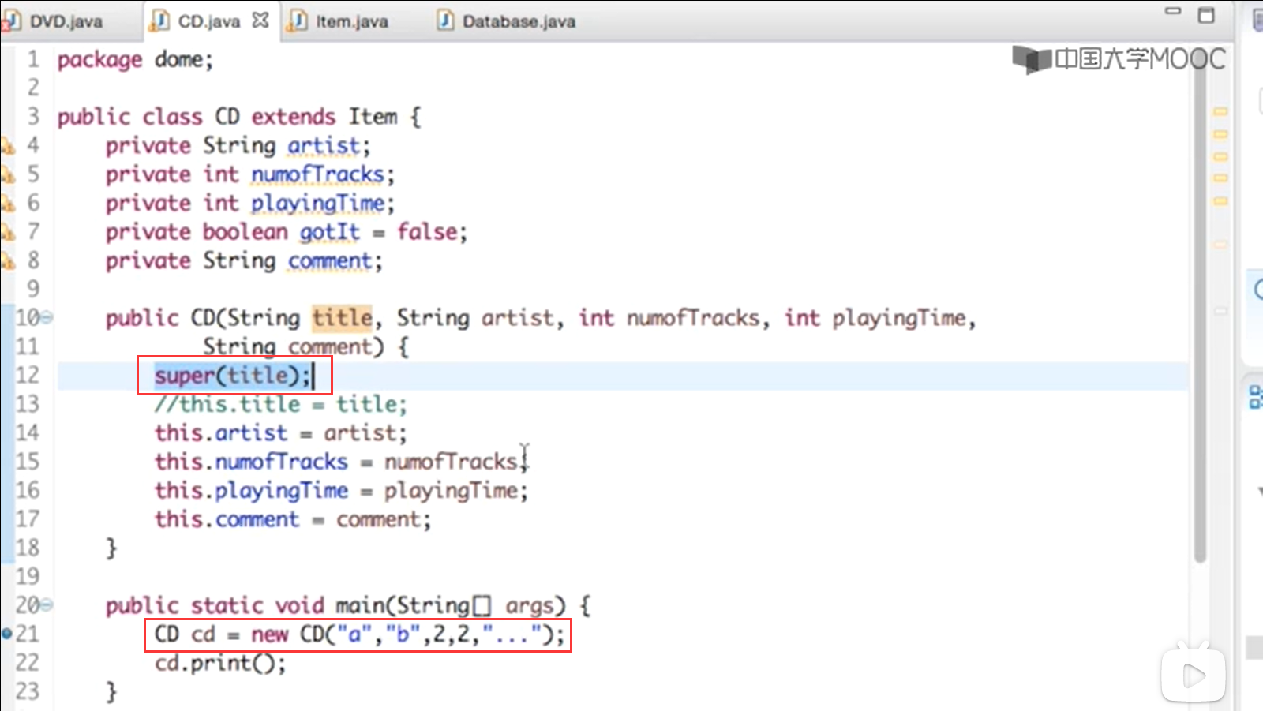Click highlighted 'title' parameter on line 10

coord(342,318)
